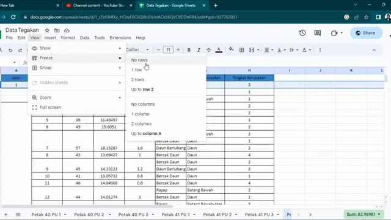The width and height of the screenshot is (391, 220).
Task: Collapse the toolbar with up chevron
Action: pos(374,50)
